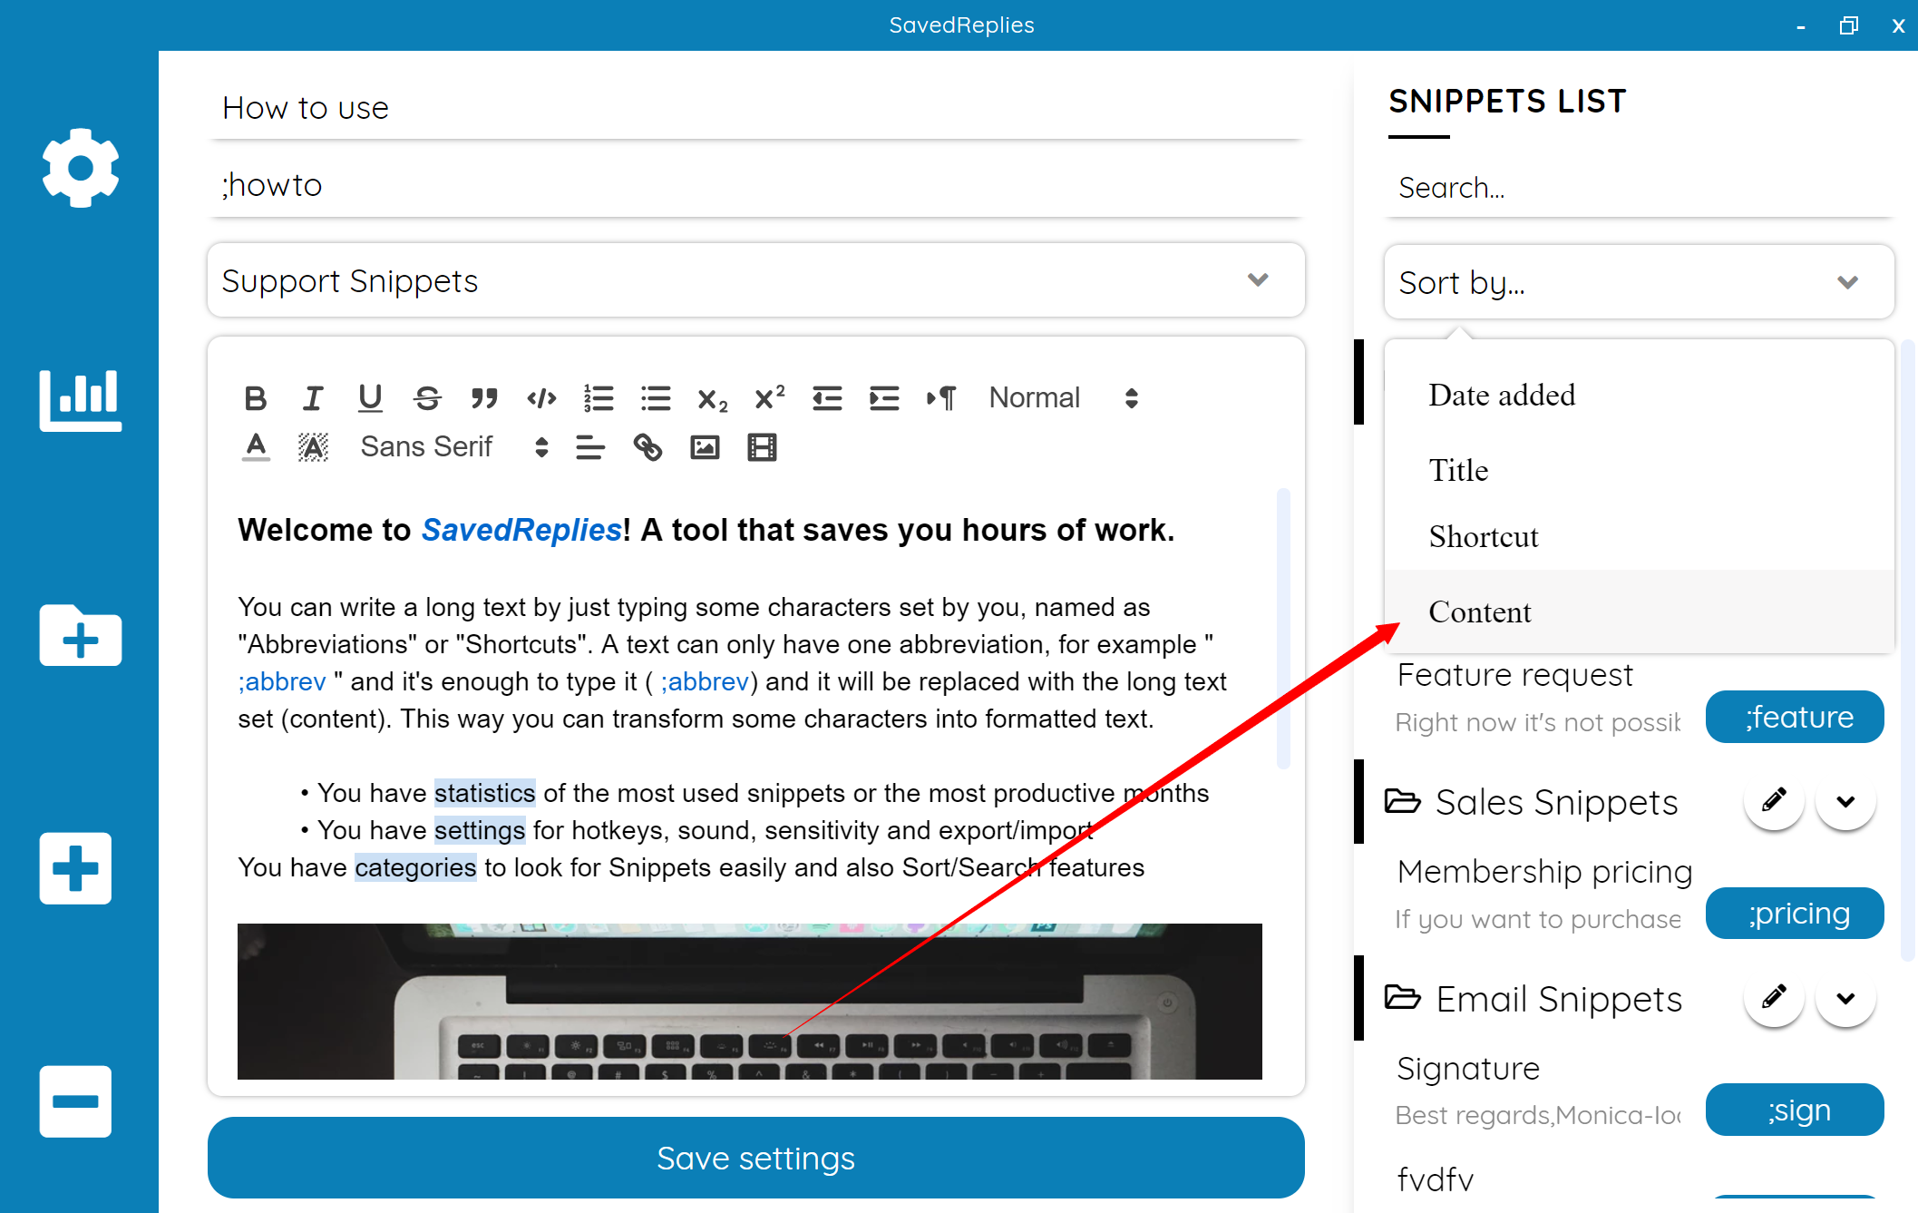Create a numbered list
Viewport: 1918px width, 1213px height.
[x=599, y=398]
